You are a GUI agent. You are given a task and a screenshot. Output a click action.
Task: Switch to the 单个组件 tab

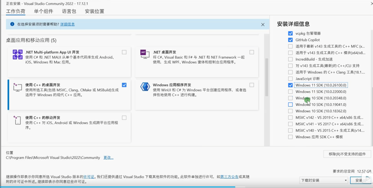click(44, 11)
